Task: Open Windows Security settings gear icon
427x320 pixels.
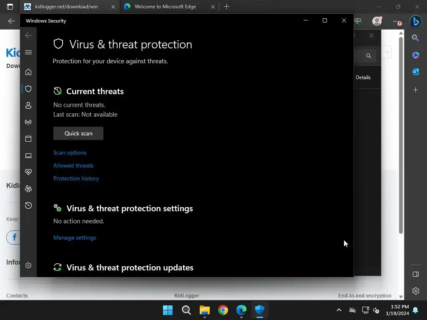Action: pos(28,265)
